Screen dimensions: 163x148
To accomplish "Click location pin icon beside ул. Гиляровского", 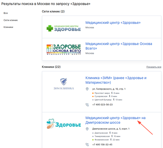I will (x=87, y=89).
